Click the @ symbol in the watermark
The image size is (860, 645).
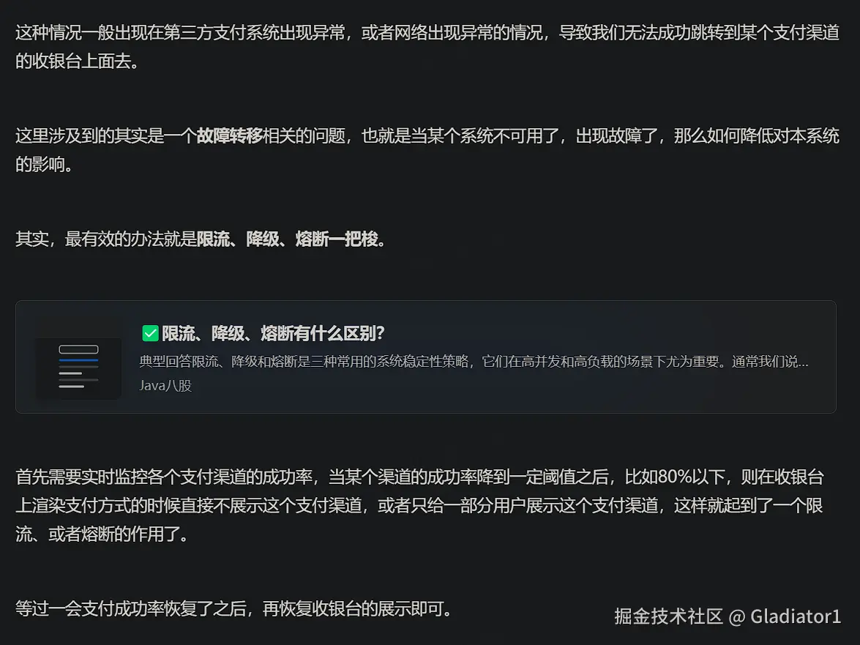[736, 616]
